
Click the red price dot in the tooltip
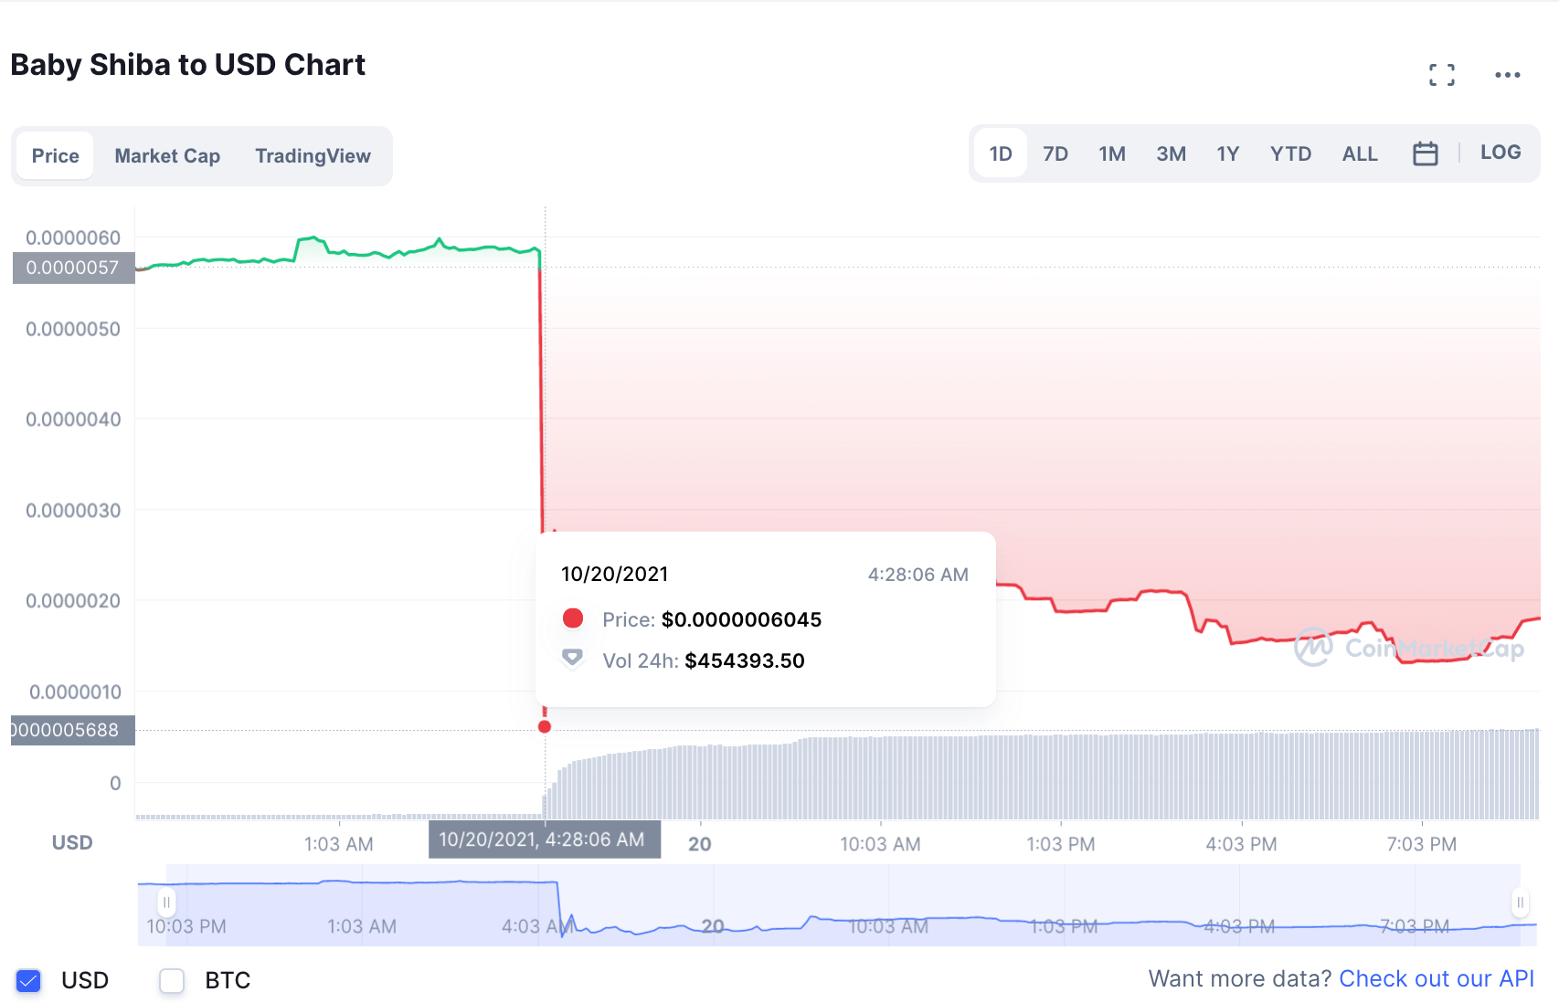coord(574,618)
